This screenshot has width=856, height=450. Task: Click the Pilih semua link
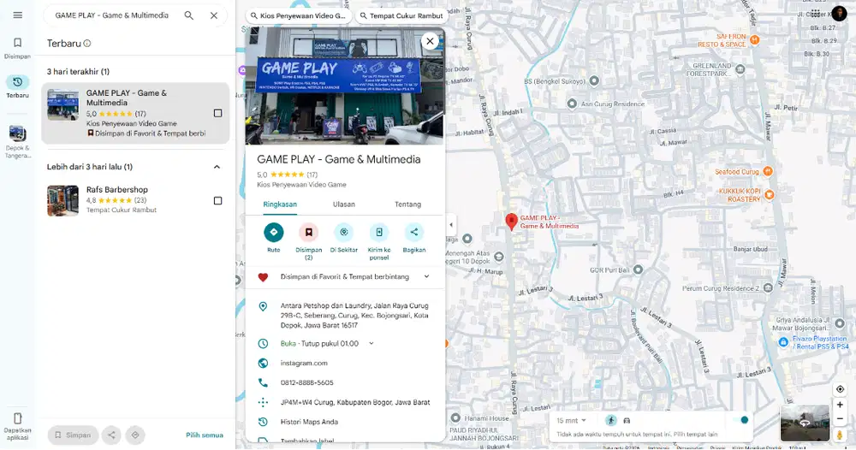(205, 435)
